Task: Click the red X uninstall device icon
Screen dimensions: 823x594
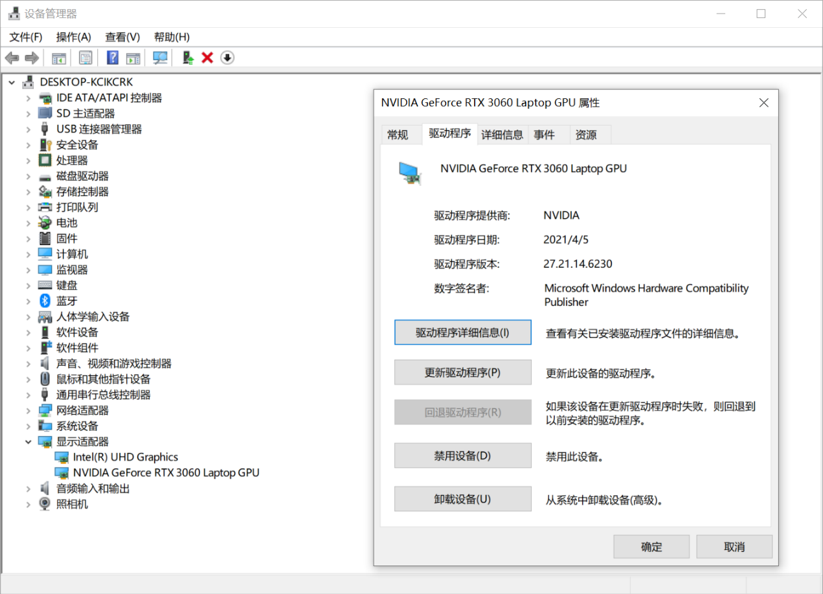Action: point(207,58)
